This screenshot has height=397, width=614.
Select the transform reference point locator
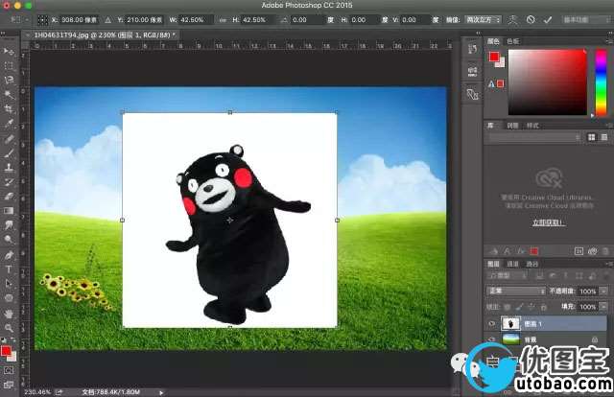pos(42,19)
